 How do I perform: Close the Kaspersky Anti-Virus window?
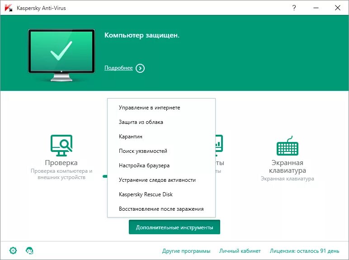coord(338,8)
